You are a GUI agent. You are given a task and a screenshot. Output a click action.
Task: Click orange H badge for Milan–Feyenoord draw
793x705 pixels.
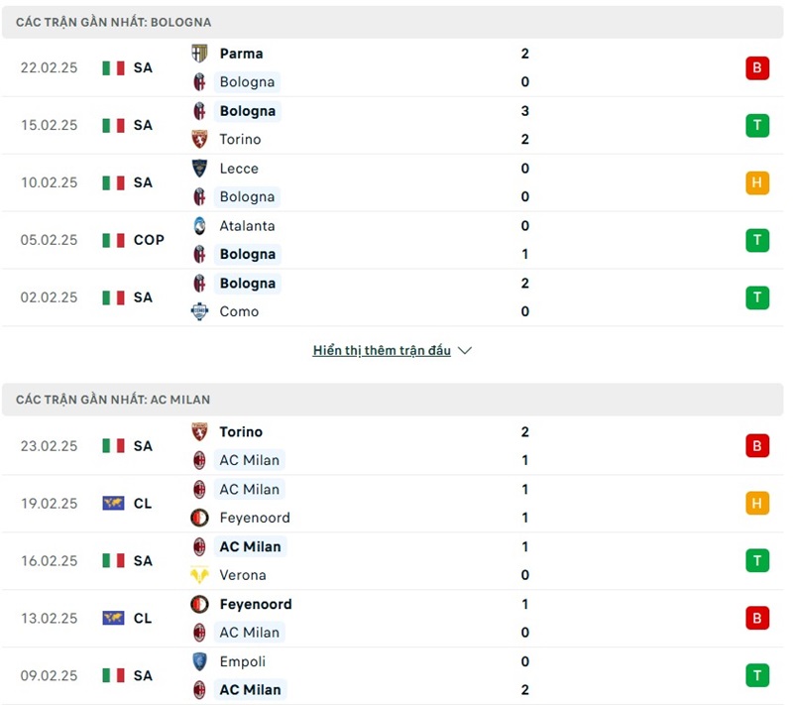[x=757, y=503]
